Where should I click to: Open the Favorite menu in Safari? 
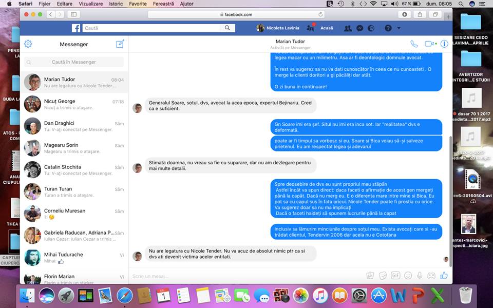[x=138, y=4]
